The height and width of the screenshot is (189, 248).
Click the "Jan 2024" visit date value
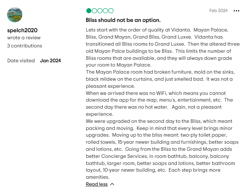coord(50,61)
